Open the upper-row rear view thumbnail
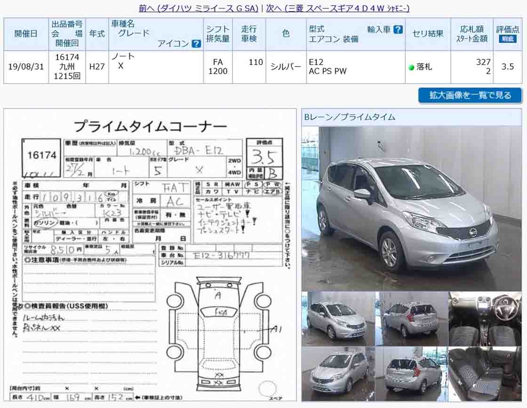The image size is (527, 408). 411,319
